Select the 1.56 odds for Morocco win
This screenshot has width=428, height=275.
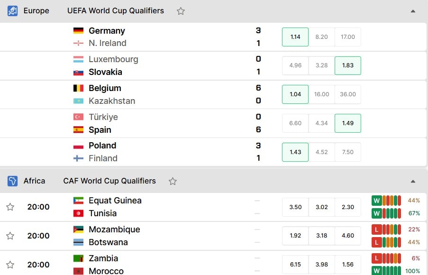[x=348, y=265]
